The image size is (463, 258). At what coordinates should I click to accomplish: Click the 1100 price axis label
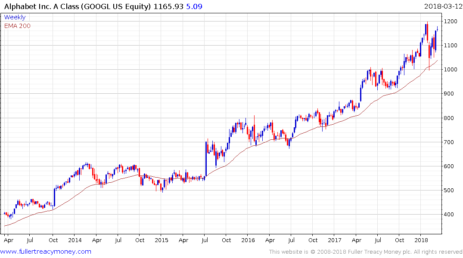pyautogui.click(x=451, y=46)
